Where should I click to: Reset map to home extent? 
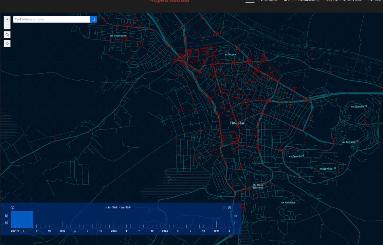[7, 35]
